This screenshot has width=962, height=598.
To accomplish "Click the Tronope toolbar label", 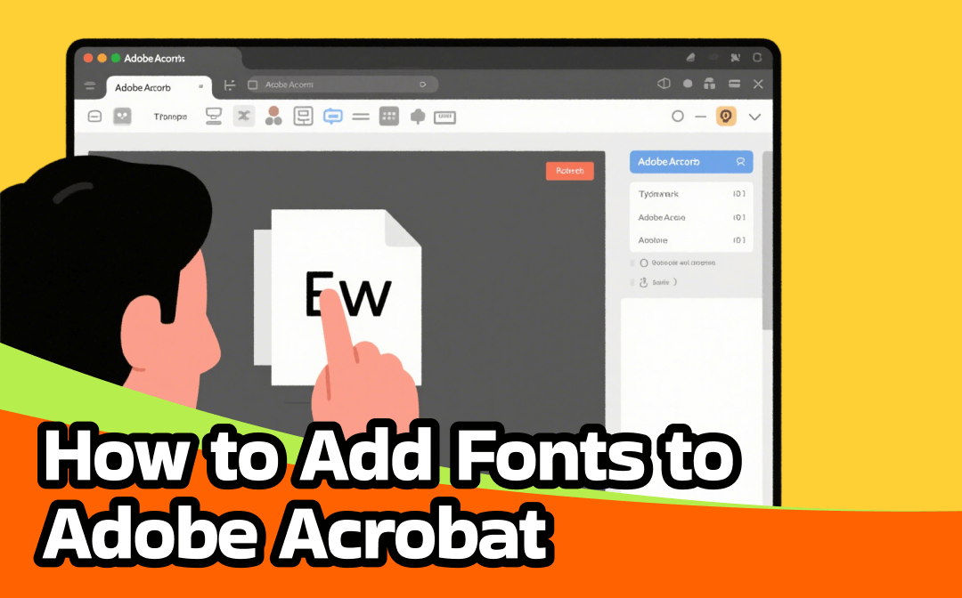I will click(170, 117).
